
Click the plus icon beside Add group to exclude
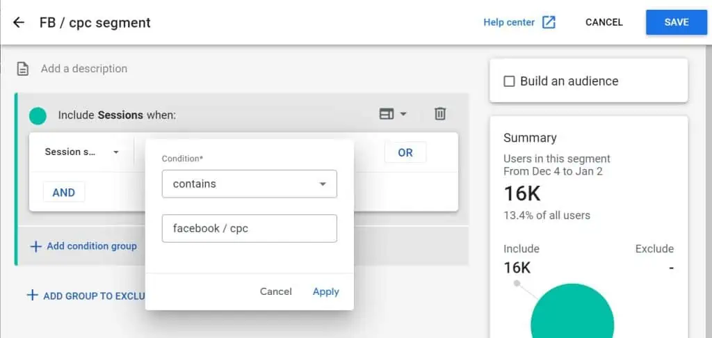(32, 296)
